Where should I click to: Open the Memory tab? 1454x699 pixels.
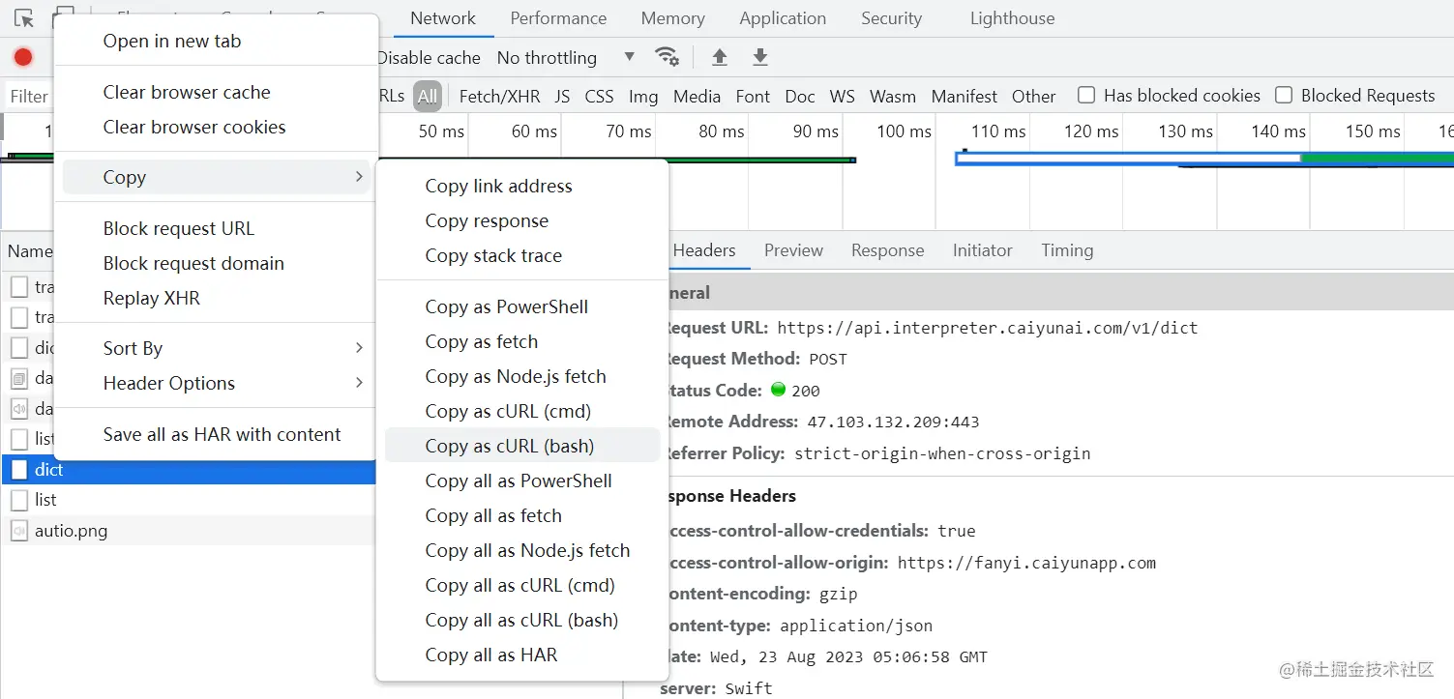[x=672, y=18]
